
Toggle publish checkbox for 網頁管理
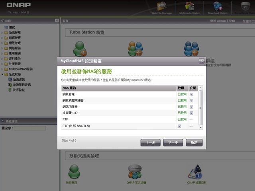191,94
